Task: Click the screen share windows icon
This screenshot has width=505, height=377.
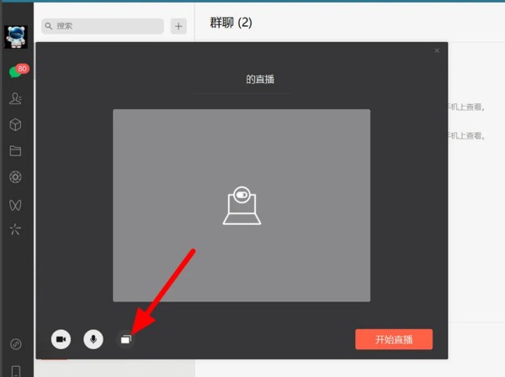Action: tap(126, 339)
